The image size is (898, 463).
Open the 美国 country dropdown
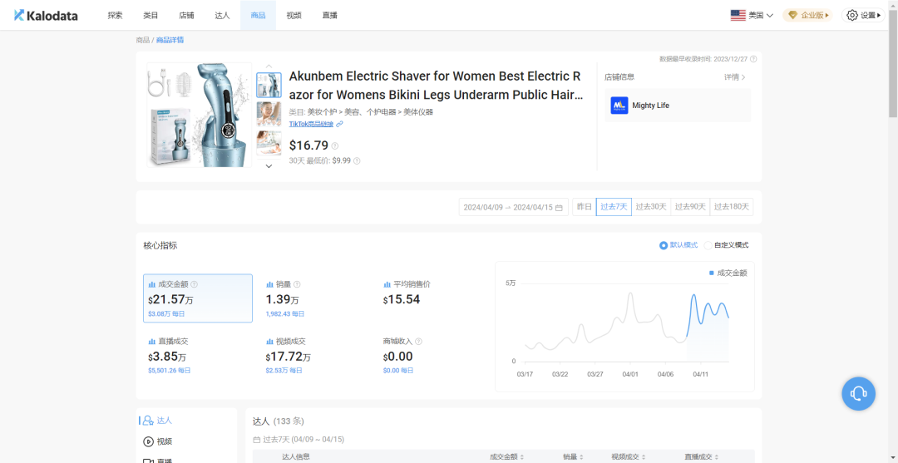[752, 16]
